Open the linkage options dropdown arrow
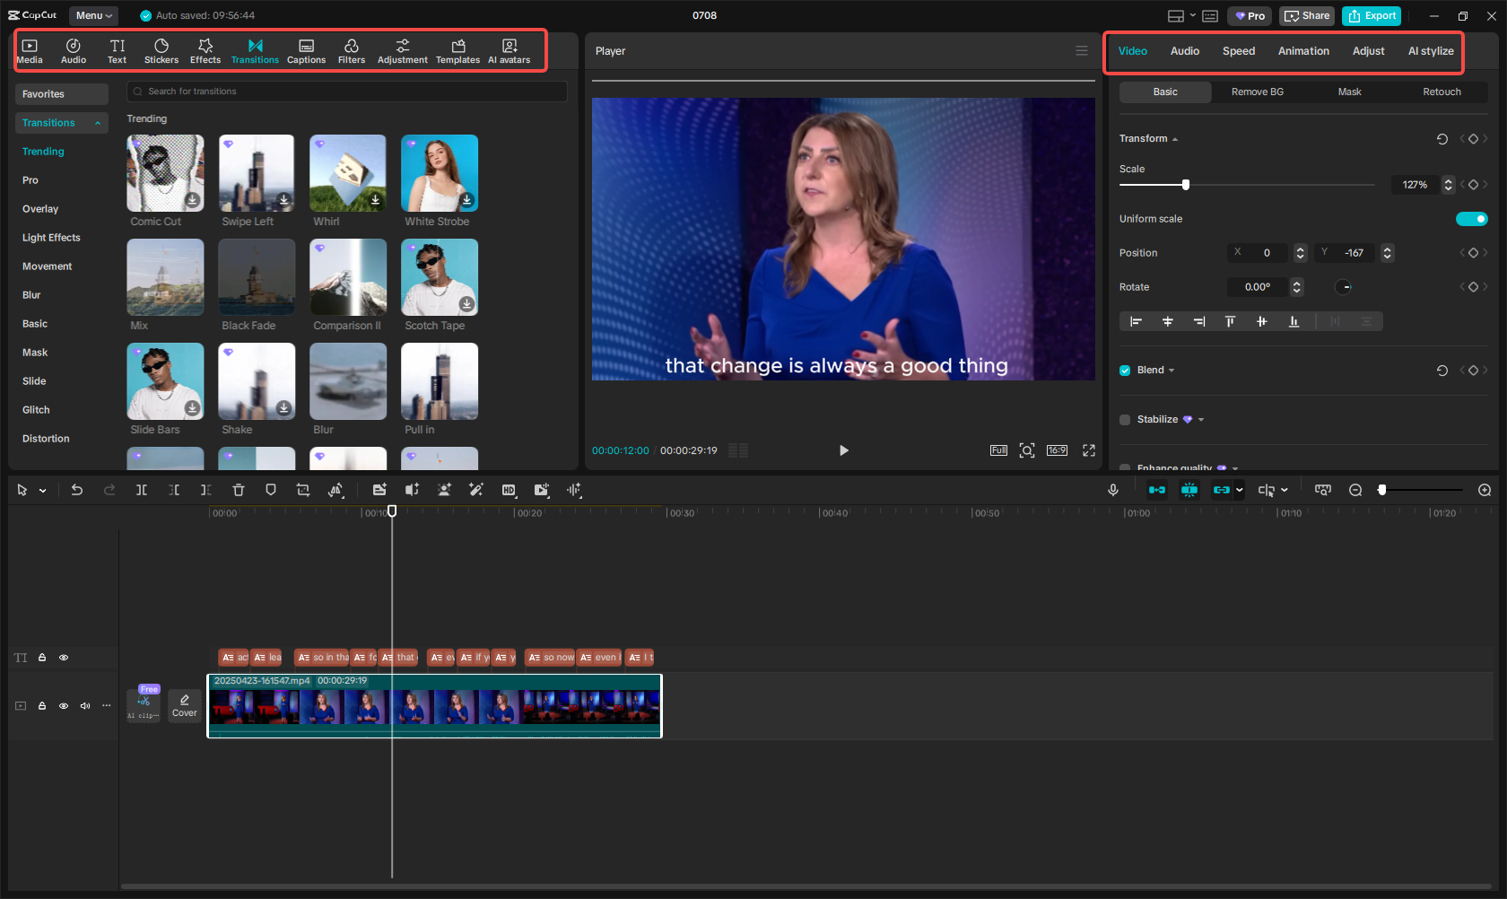 click(x=1240, y=490)
